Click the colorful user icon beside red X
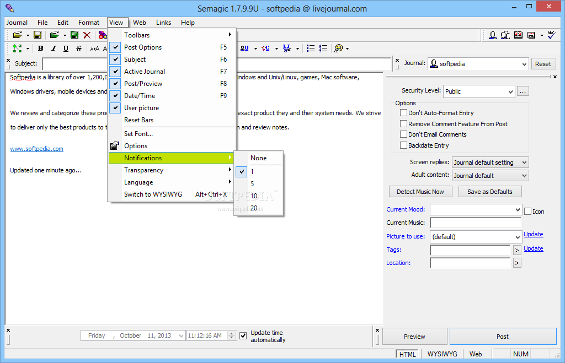The width and height of the screenshot is (565, 363). 102,35
